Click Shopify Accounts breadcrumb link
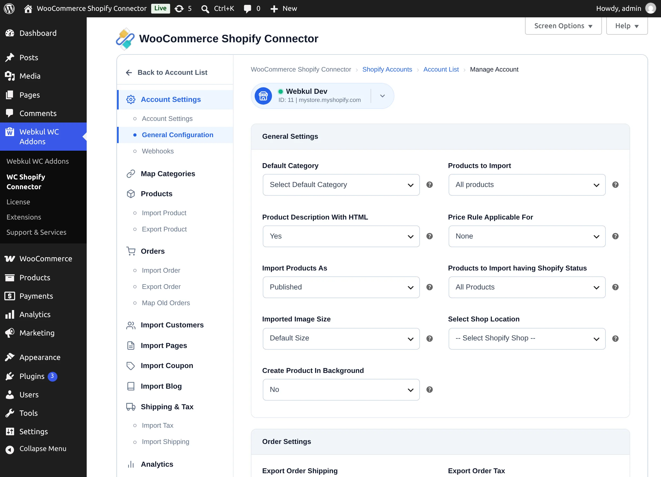 pyautogui.click(x=387, y=69)
